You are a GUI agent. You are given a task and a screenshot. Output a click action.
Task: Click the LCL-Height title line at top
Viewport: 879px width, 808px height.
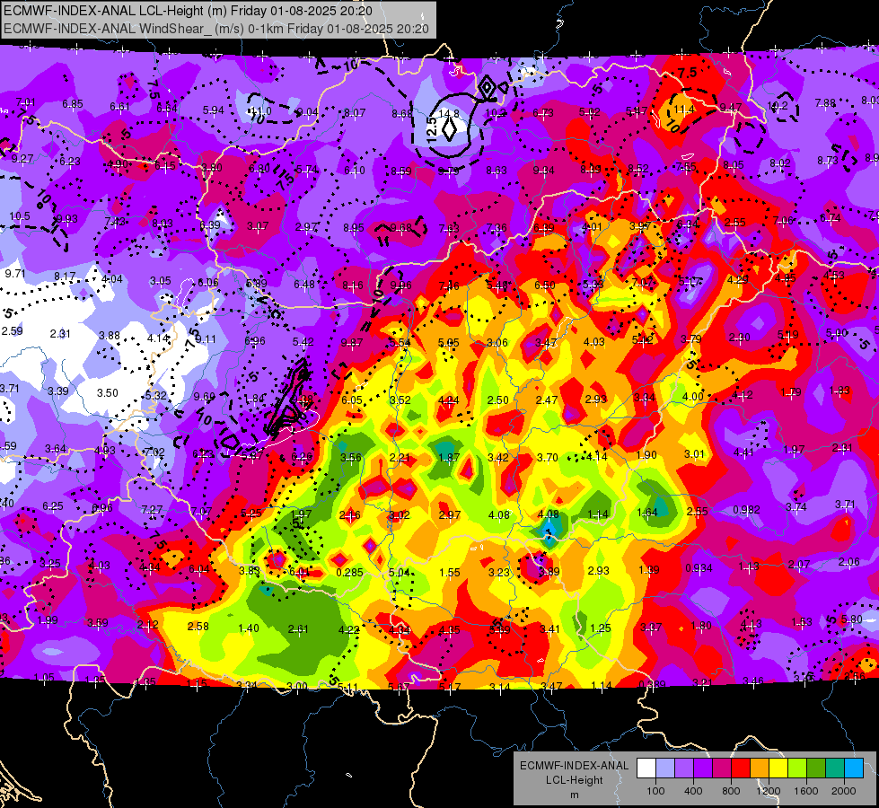coord(188,10)
